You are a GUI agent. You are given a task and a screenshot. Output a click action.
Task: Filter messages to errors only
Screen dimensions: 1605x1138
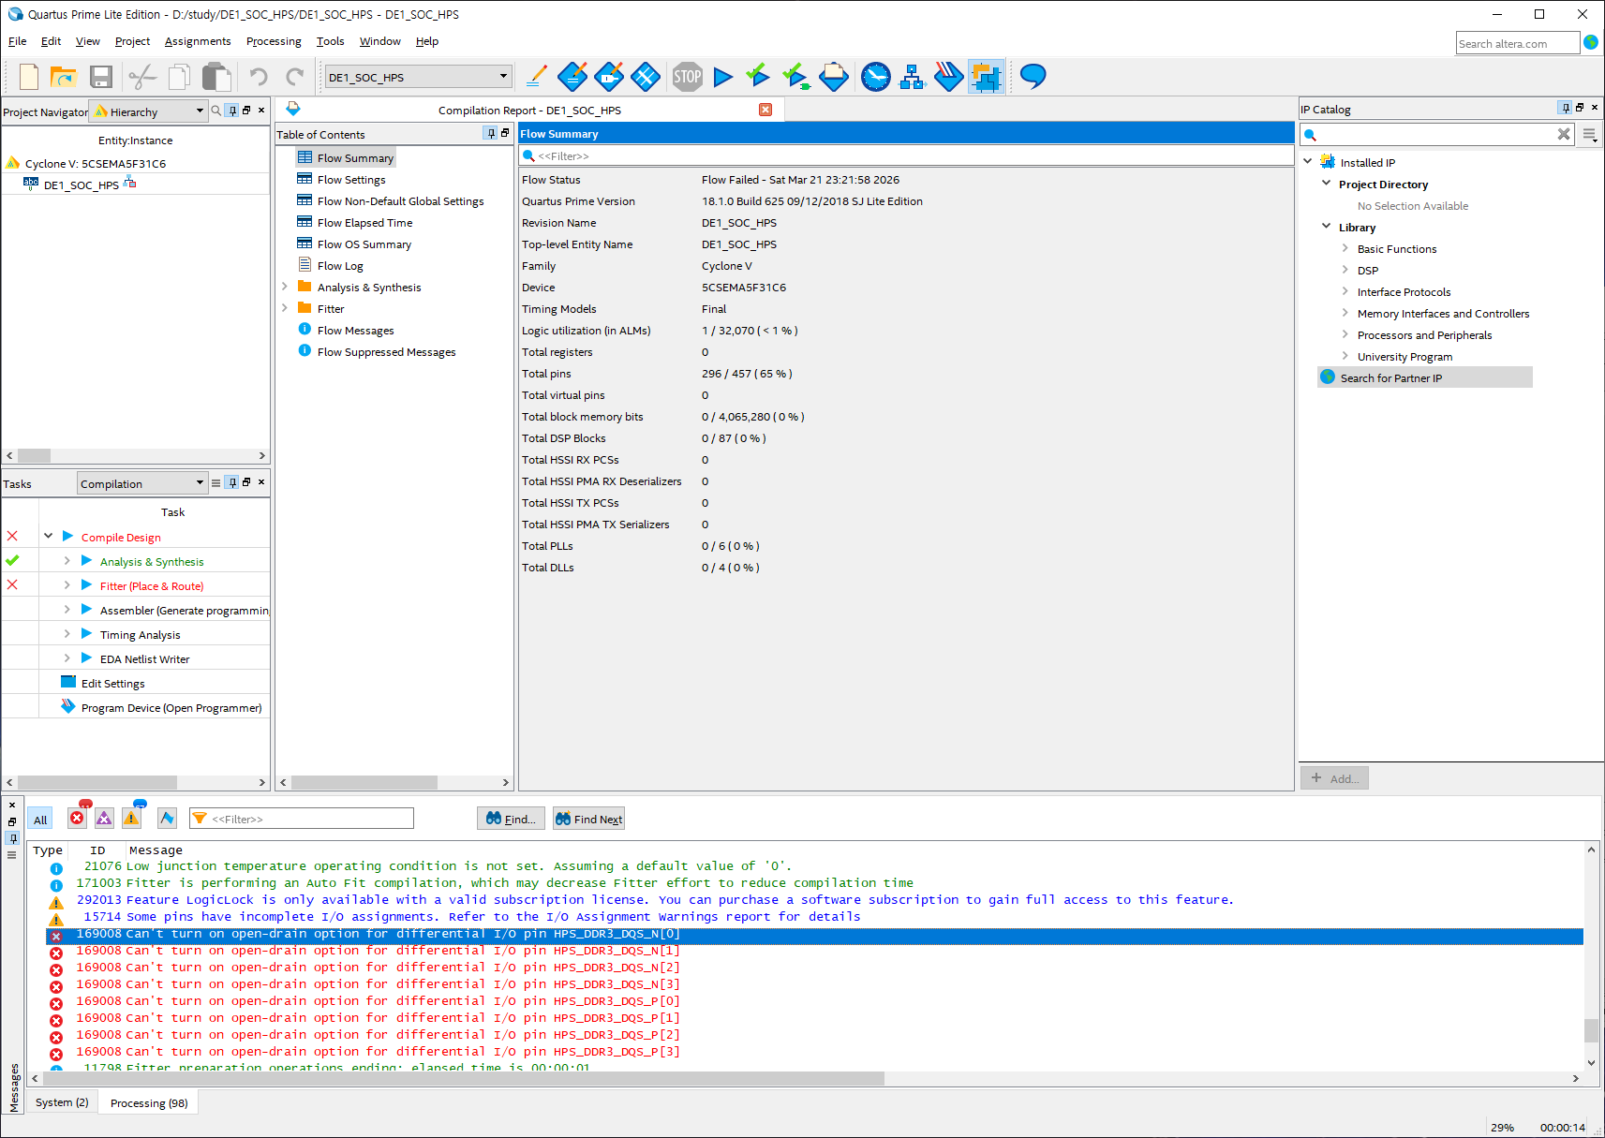pos(77,818)
